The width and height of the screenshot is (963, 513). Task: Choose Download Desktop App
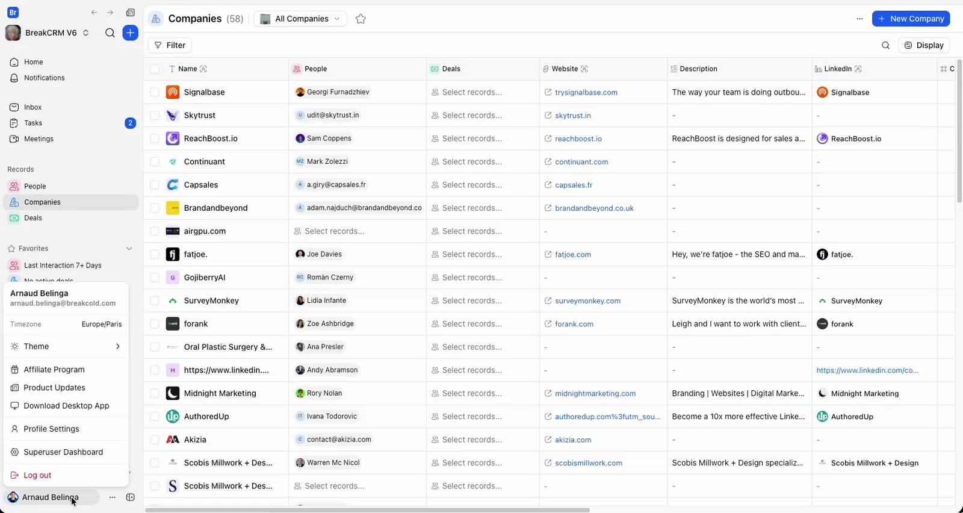pyautogui.click(x=66, y=406)
